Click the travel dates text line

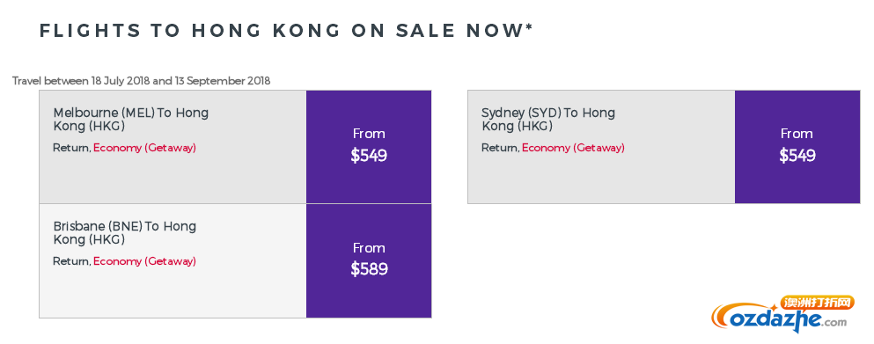click(x=142, y=81)
